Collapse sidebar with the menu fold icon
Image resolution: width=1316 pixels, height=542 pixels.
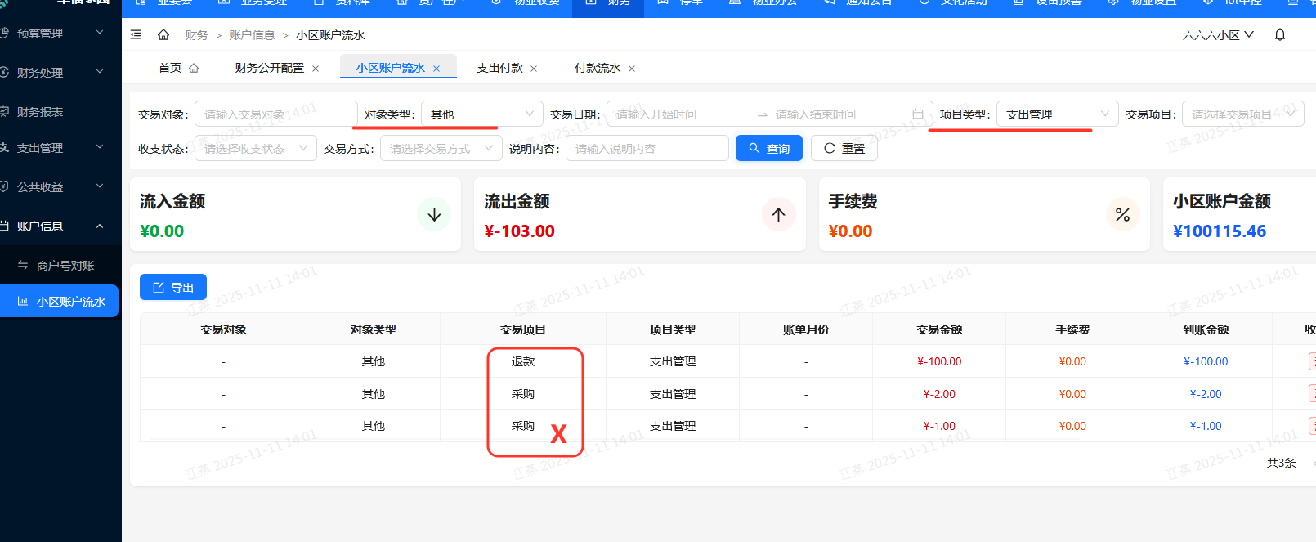(136, 35)
